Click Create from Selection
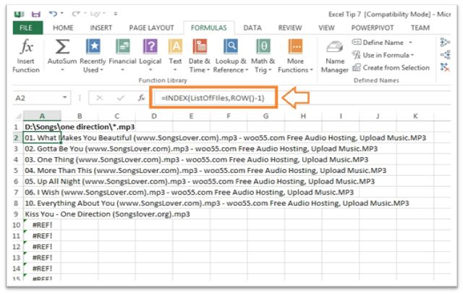 pos(391,67)
